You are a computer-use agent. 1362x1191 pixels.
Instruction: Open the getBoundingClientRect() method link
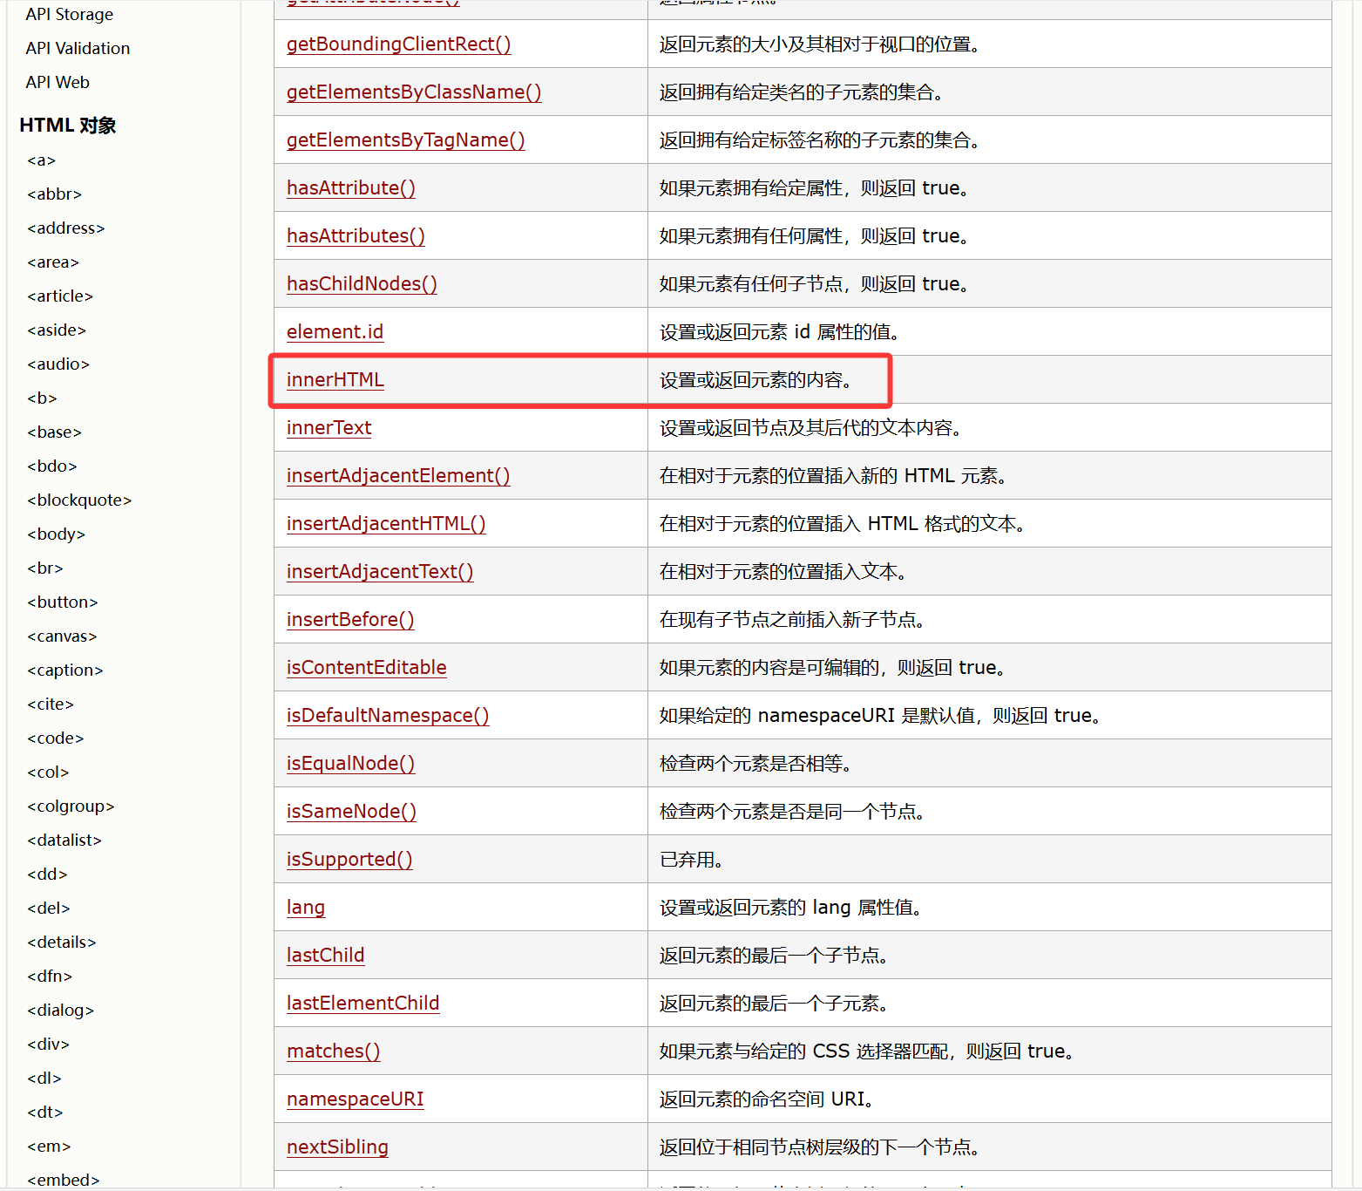tap(398, 44)
